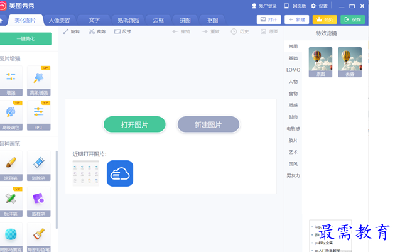Viewport: 395px width, 252px height.
Task: Open 设置 settings gear
Action: click(319, 6)
